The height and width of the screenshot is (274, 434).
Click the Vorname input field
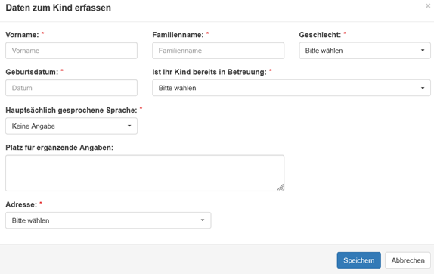pos(71,51)
